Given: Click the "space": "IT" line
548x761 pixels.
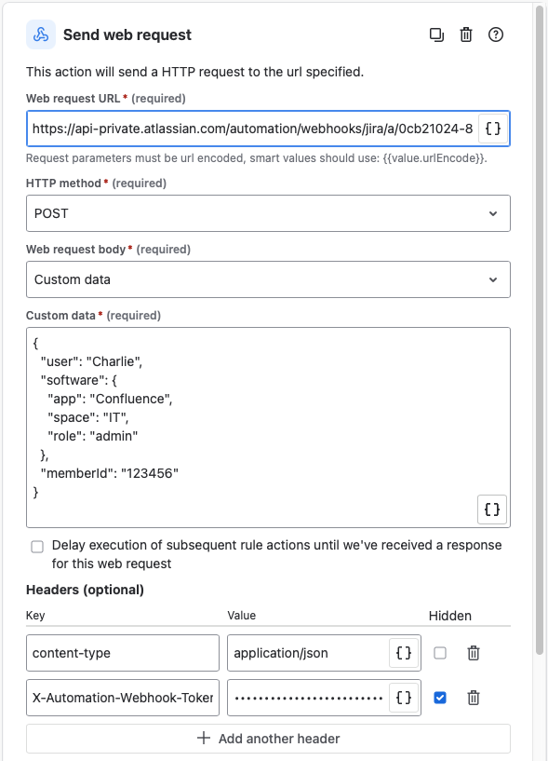Looking at the screenshot, I should pos(88,417).
